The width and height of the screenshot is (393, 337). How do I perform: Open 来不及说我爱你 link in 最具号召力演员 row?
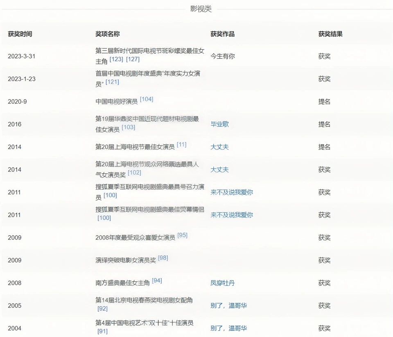click(232, 192)
